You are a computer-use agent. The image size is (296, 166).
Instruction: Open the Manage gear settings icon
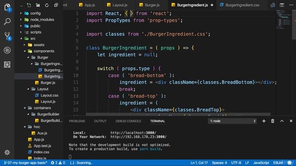pos(7,152)
